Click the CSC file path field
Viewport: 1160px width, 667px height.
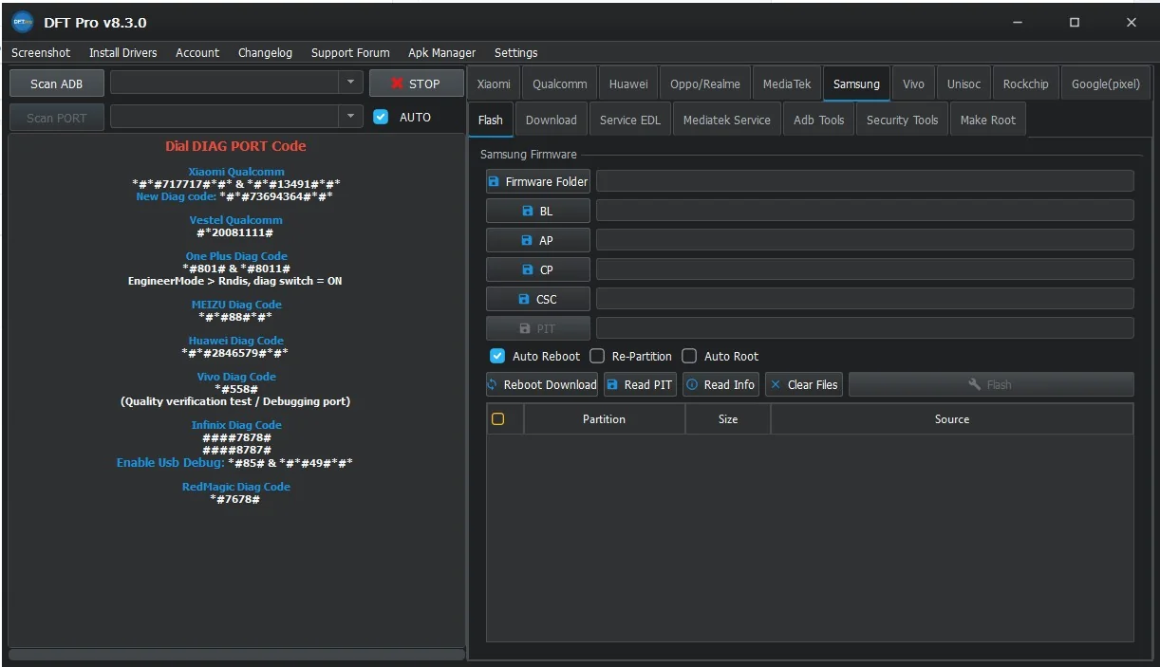[865, 299]
